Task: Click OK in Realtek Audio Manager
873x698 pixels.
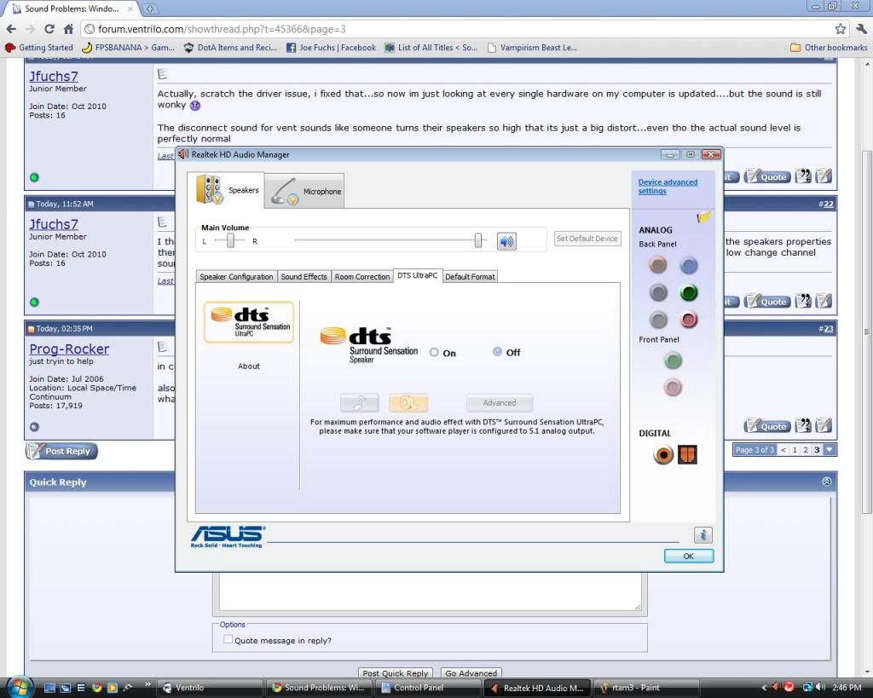Action: pos(689,556)
